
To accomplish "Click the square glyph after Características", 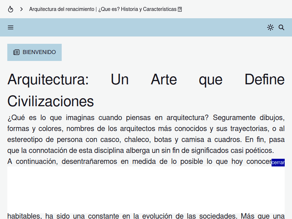I will click(x=180, y=9).
